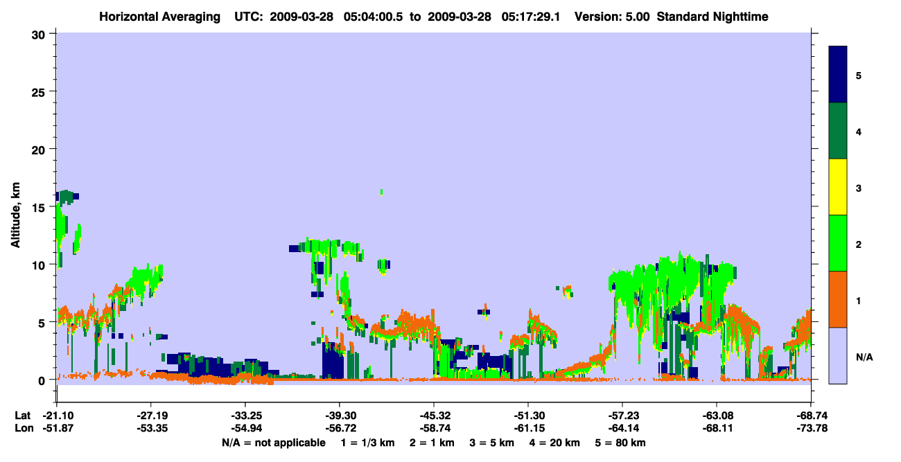The image size is (901, 462).
Task: Click the yellow colorbar segment labeled 3
Action: (x=838, y=187)
